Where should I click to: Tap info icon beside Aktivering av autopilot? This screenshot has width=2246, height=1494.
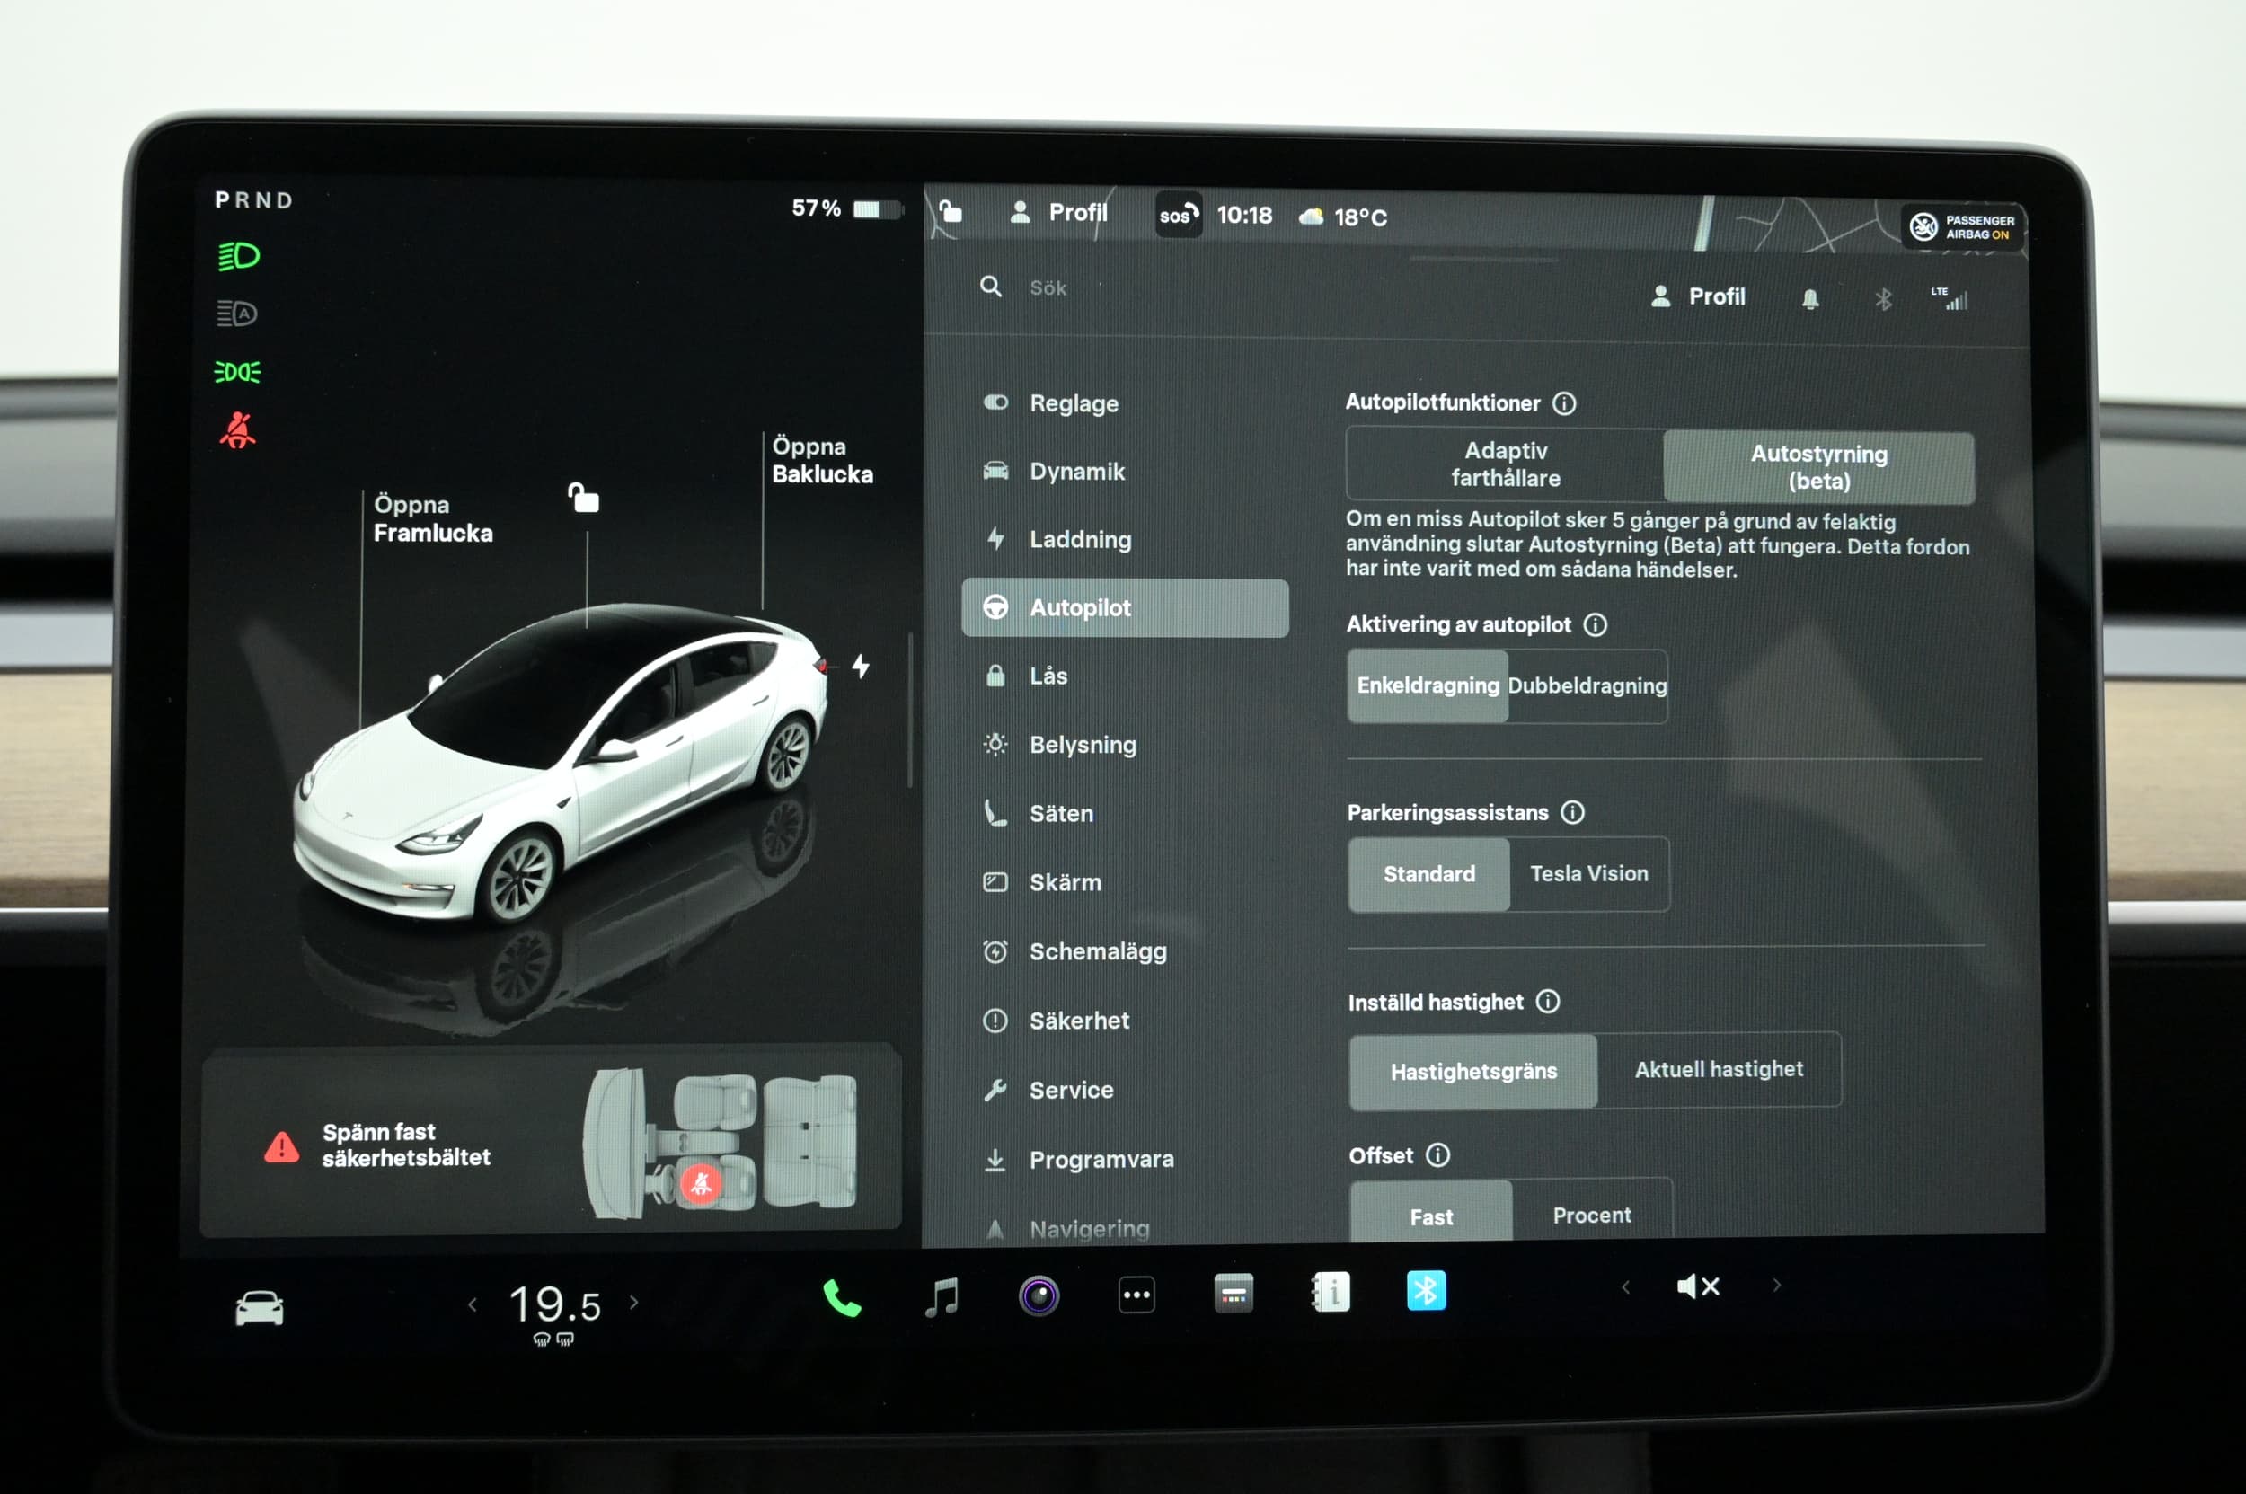click(x=1596, y=625)
